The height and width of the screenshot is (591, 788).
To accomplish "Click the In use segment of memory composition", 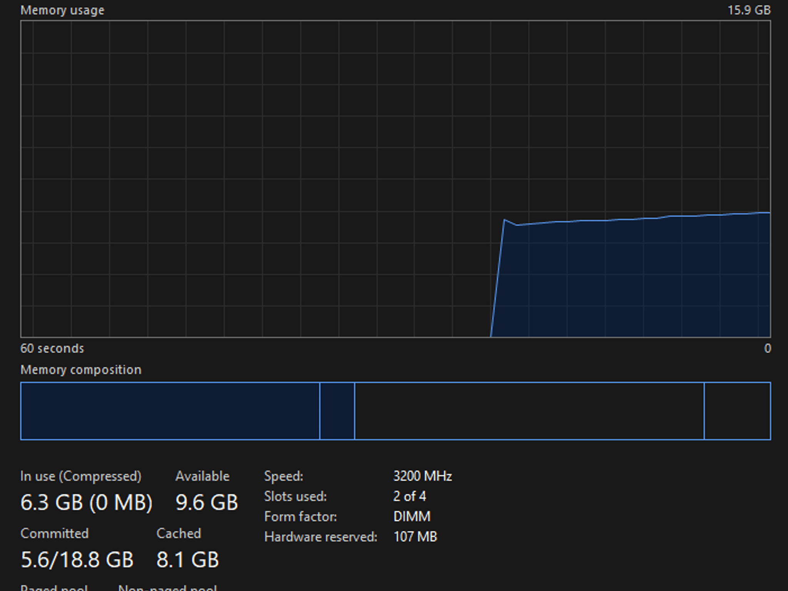I will (x=170, y=411).
